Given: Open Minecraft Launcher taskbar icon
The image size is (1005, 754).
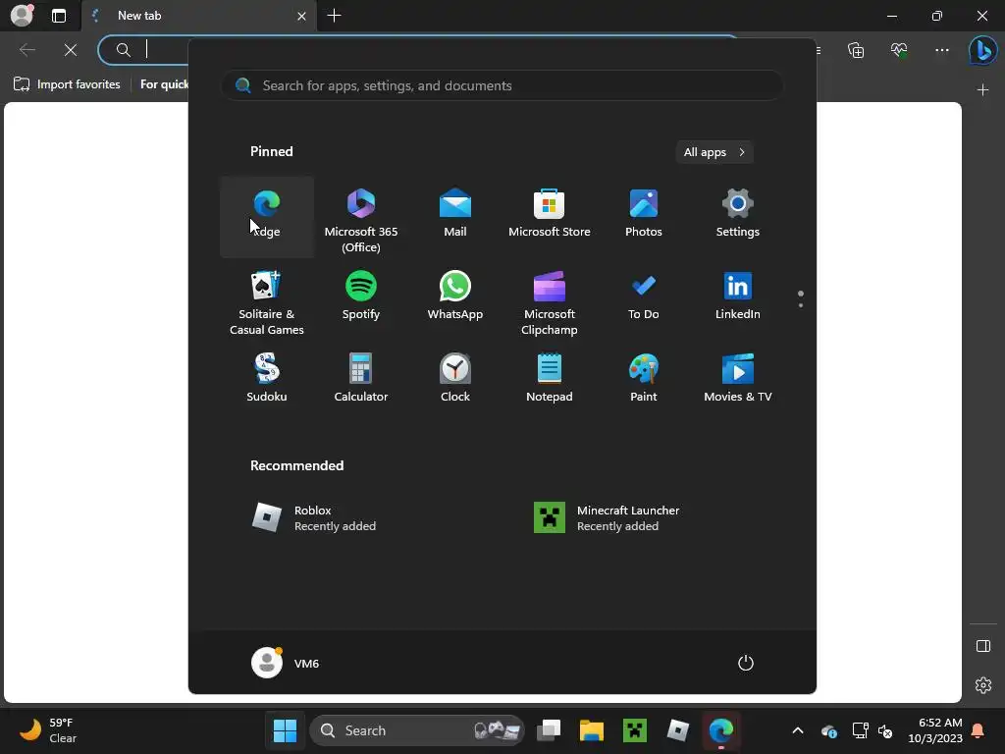Looking at the screenshot, I should click(x=635, y=729).
